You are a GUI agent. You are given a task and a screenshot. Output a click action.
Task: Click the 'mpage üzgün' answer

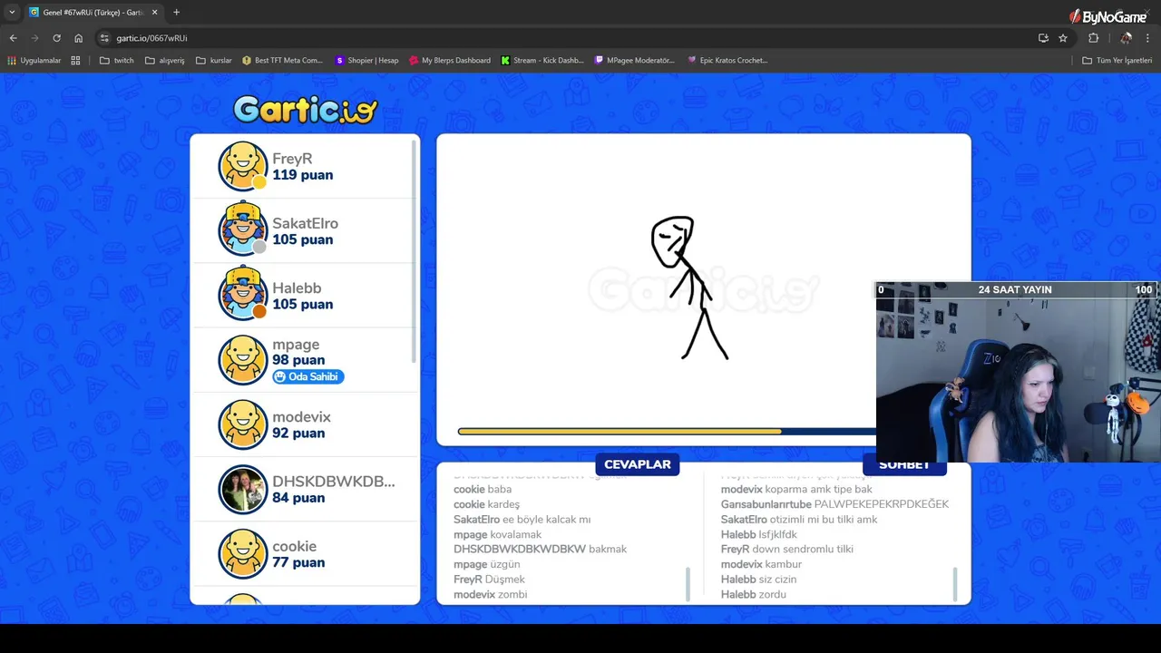coord(487,564)
